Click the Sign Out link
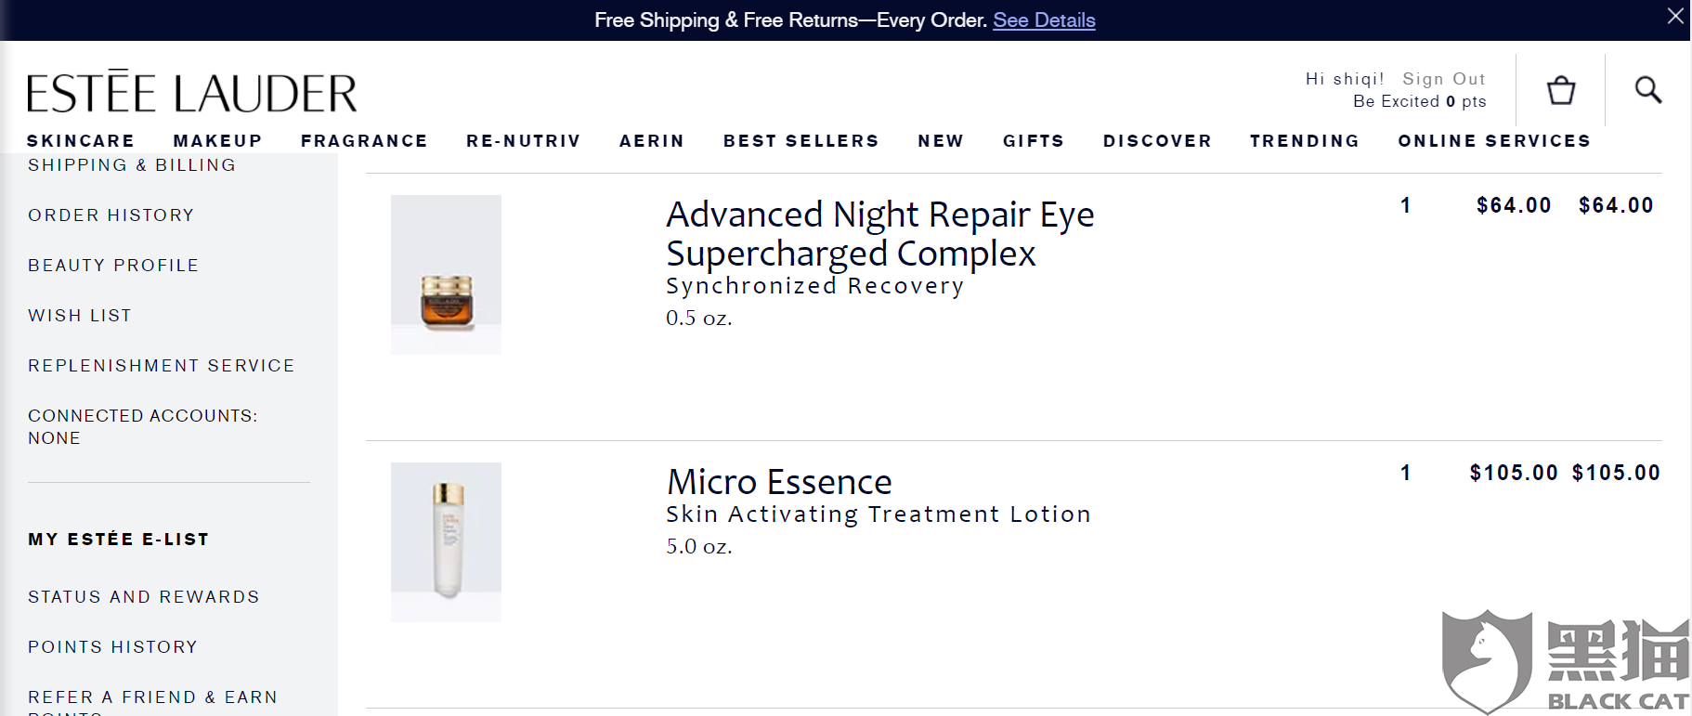Screen dimensions: 1692x716 (x=1444, y=79)
